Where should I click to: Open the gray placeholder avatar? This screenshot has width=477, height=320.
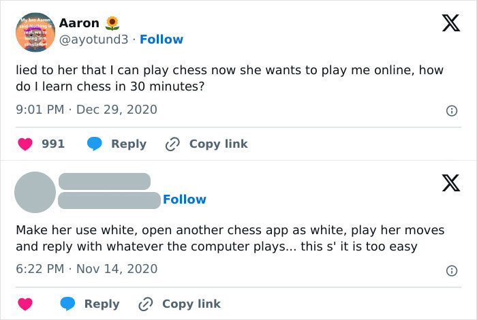[35, 192]
